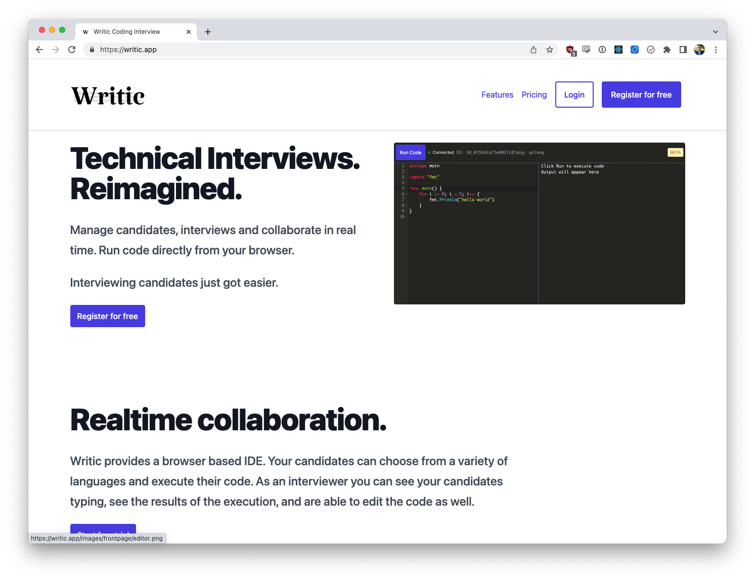Click the CSS extension icon
The width and height of the screenshot is (755, 581).
586,50
